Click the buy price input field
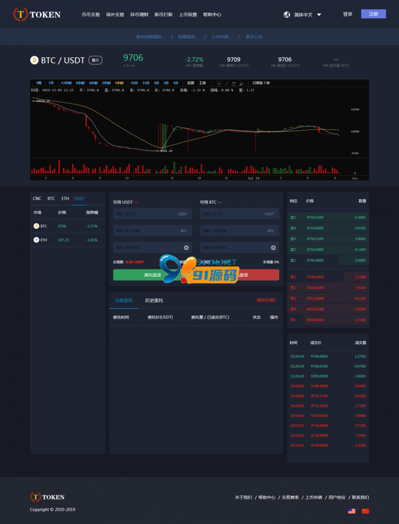The height and width of the screenshot is (524, 399). pyautogui.click(x=153, y=213)
